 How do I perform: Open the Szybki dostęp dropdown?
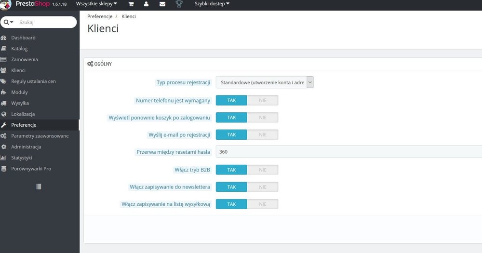[212, 4]
